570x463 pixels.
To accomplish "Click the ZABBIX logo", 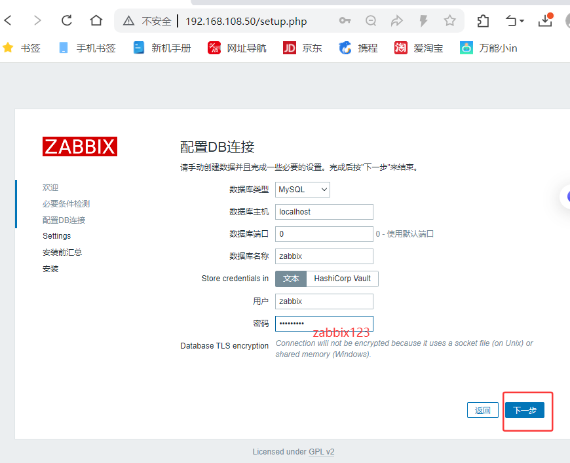I will tap(80, 146).
